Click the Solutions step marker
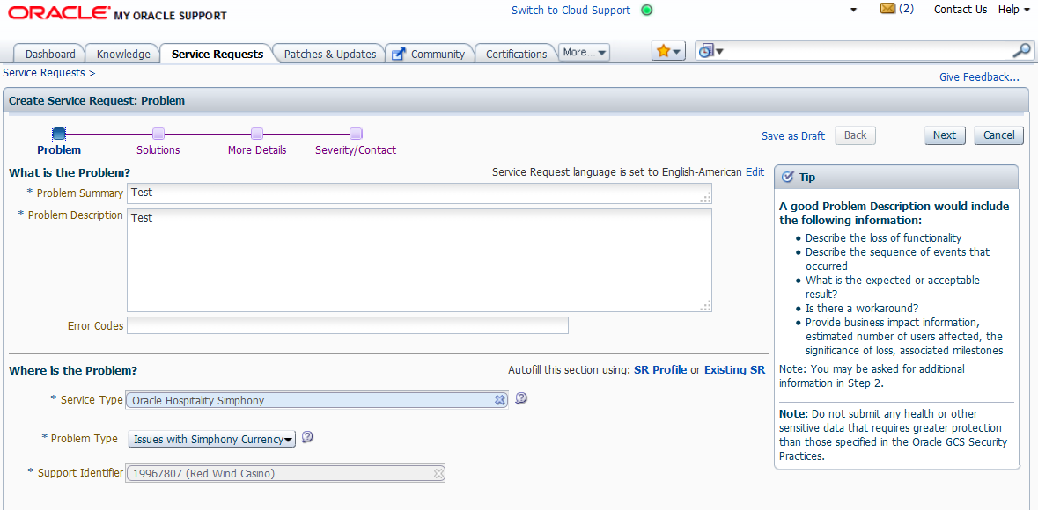 tap(158, 135)
